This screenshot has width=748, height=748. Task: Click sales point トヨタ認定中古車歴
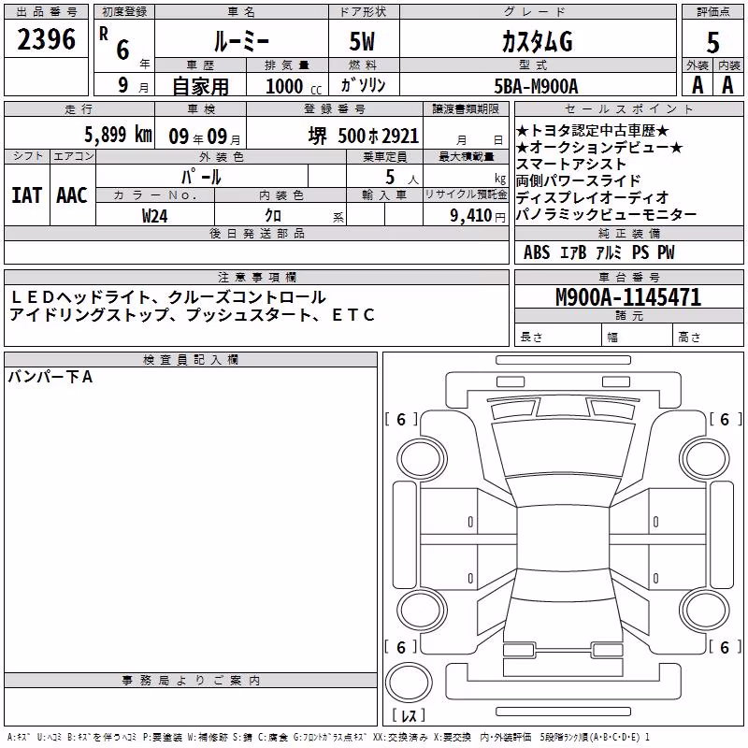coord(593,131)
